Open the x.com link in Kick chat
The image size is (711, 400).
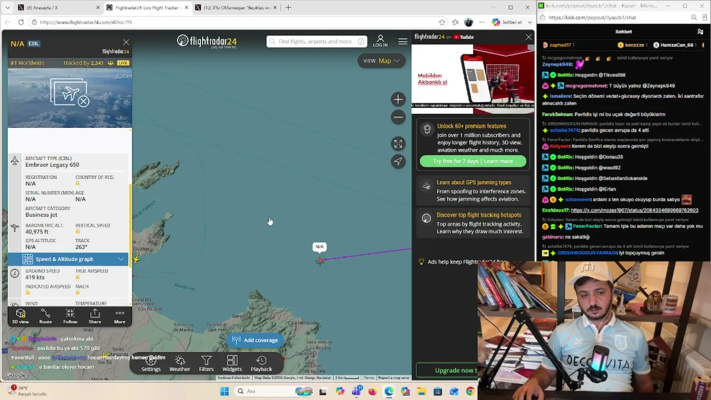634,211
